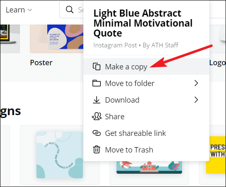Click the trash can icon
This screenshot has width=226, height=187.
click(x=97, y=150)
